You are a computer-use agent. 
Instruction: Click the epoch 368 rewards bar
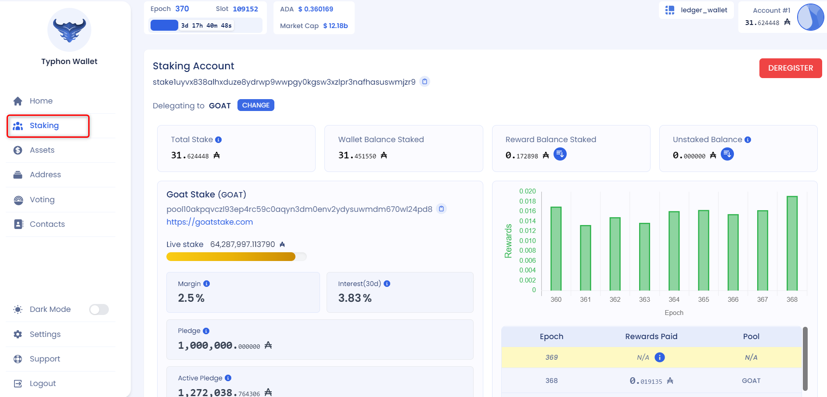tap(792, 243)
